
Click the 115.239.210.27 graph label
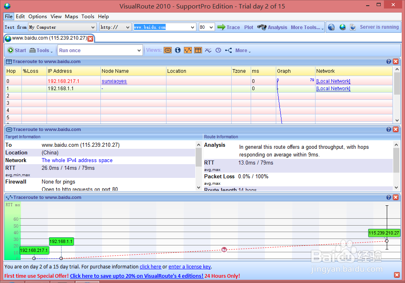(x=384, y=233)
